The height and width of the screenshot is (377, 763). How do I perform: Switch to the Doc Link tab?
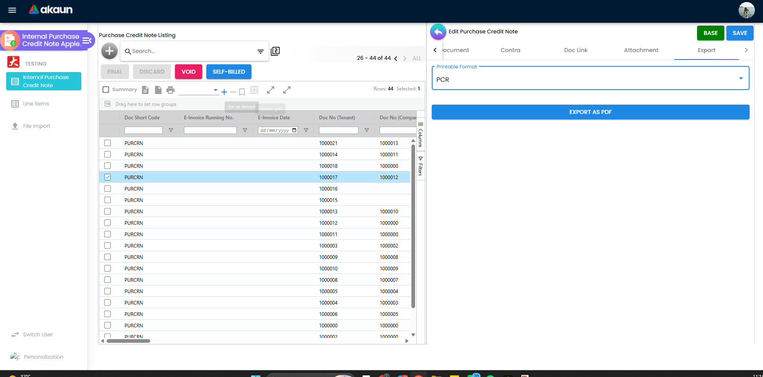(575, 50)
